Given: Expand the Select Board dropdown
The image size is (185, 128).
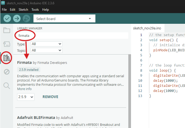Looking at the screenshot, I should pyautogui.click(x=64, y=19).
